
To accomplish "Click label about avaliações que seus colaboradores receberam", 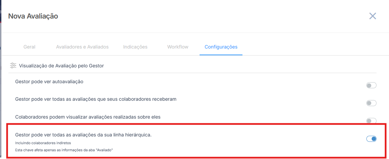I will [x=96, y=99].
